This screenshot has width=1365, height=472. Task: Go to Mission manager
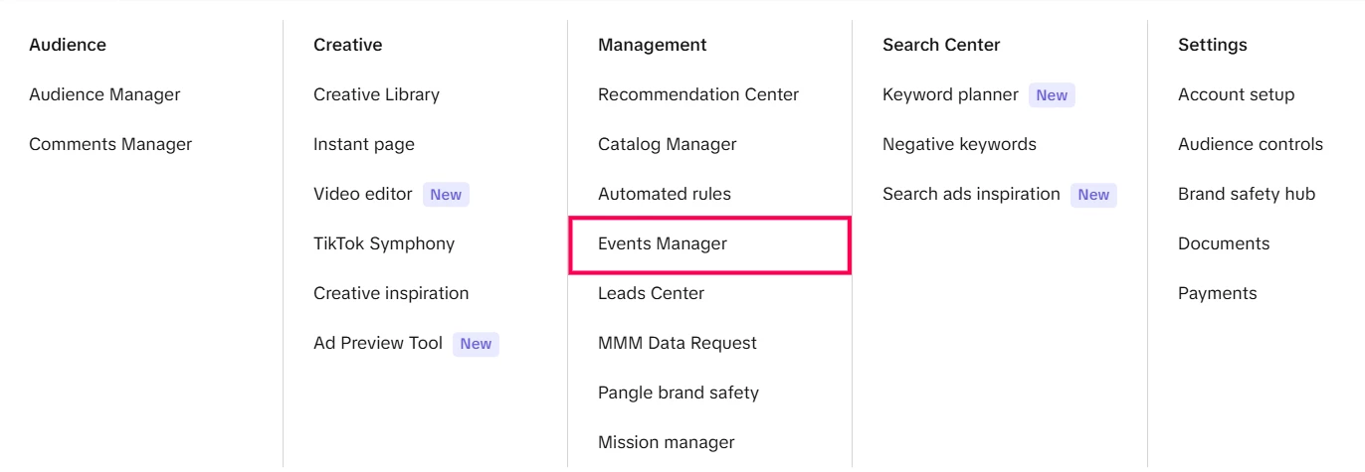(666, 442)
